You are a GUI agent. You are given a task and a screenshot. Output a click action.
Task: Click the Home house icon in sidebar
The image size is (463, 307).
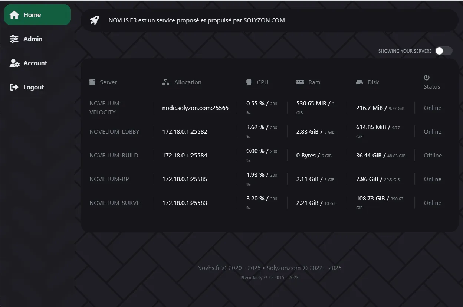14,15
